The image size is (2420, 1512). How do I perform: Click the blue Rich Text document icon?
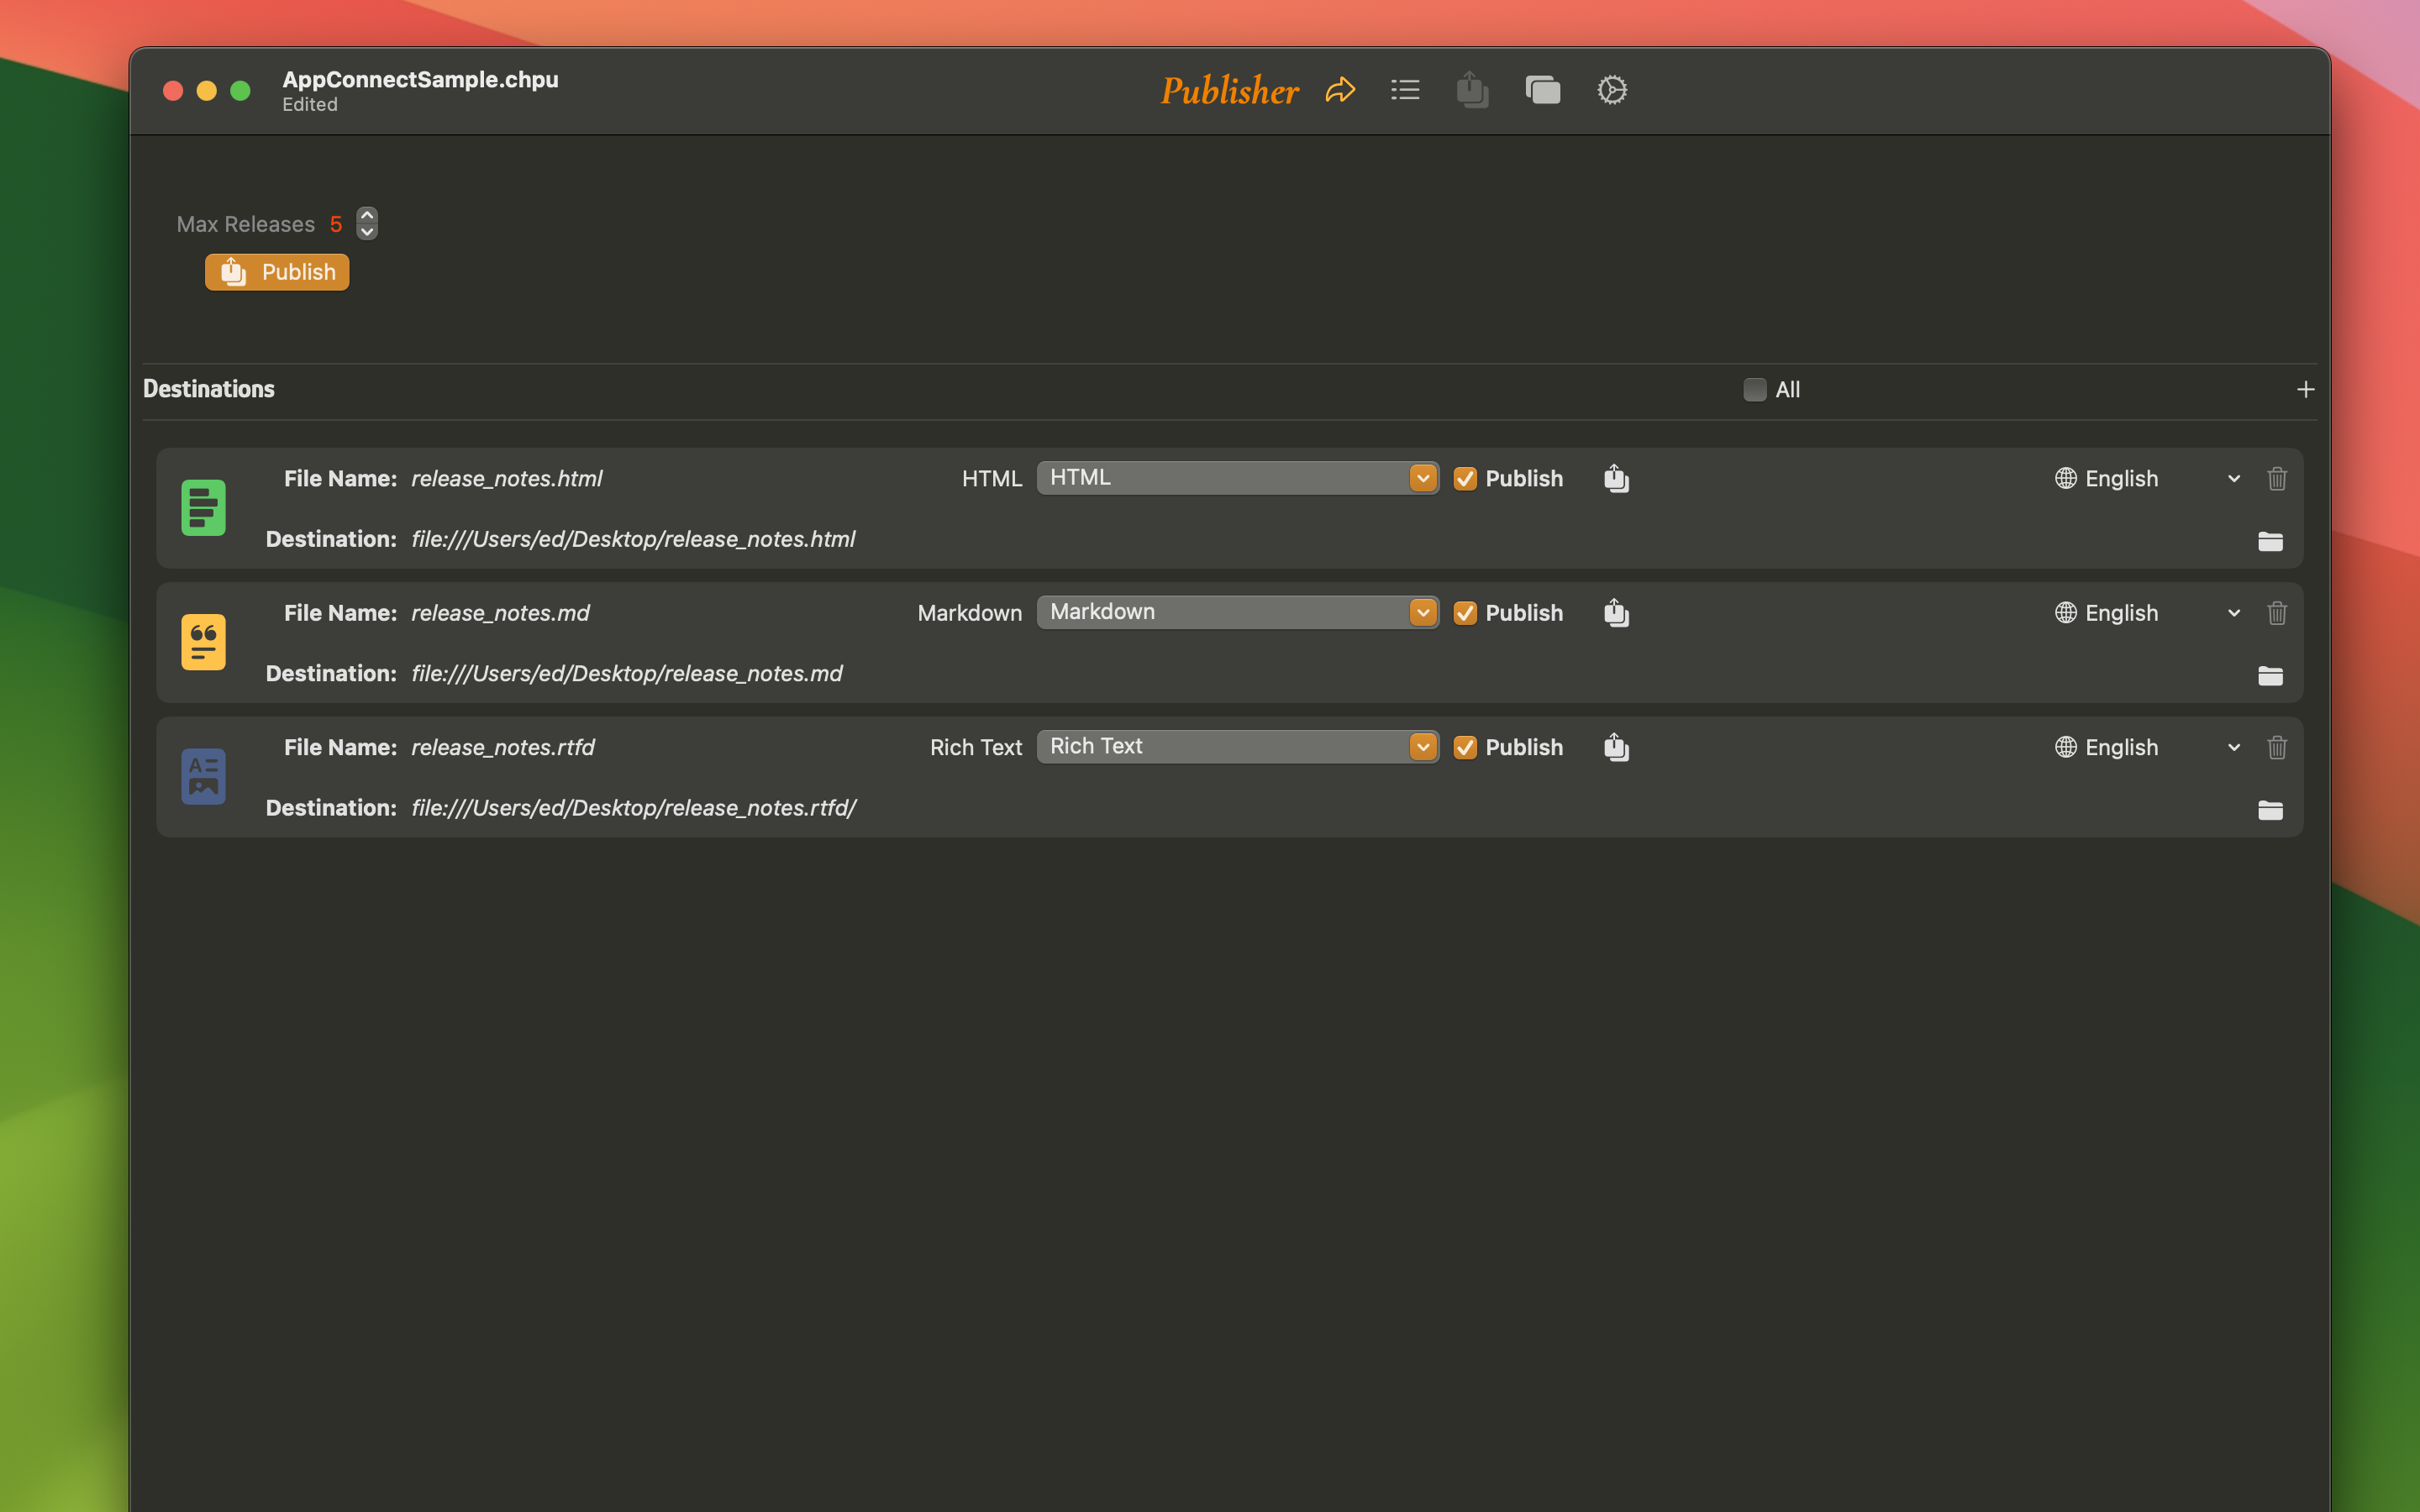pos(203,776)
